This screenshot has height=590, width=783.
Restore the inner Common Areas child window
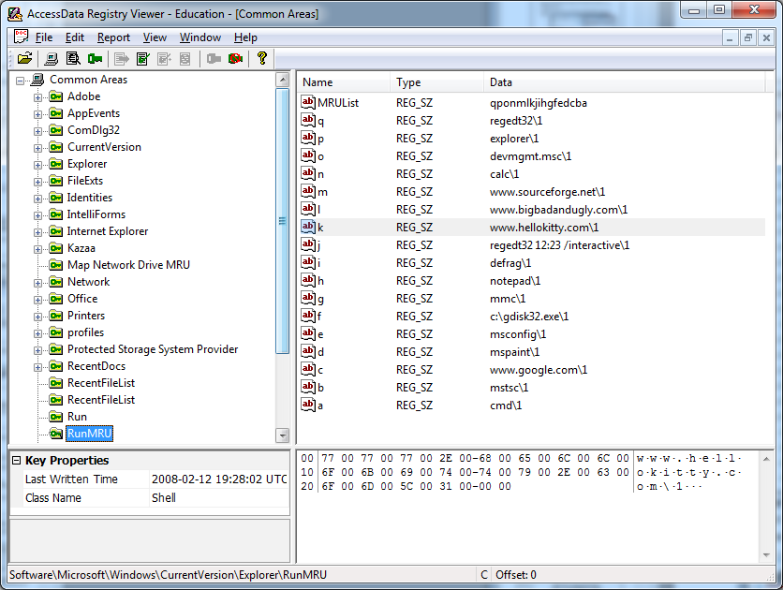748,37
